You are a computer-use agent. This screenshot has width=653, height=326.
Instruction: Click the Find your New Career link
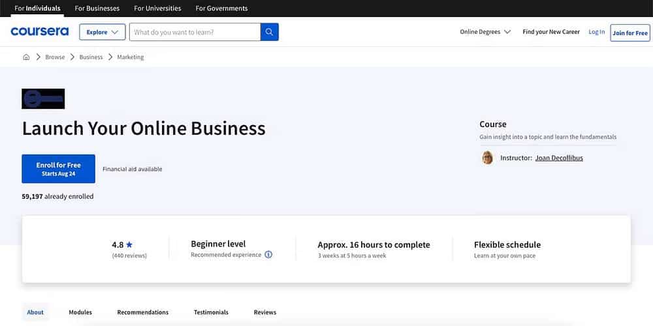pyautogui.click(x=550, y=32)
